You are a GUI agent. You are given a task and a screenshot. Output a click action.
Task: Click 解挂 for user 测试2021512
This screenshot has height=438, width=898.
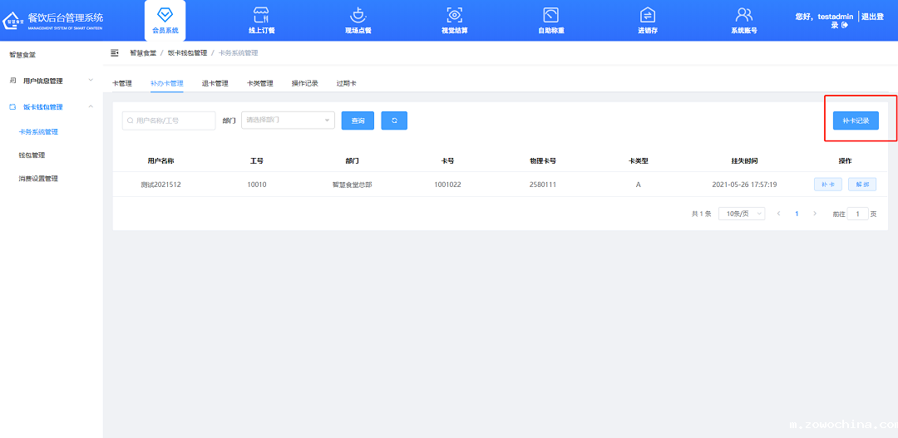(861, 185)
